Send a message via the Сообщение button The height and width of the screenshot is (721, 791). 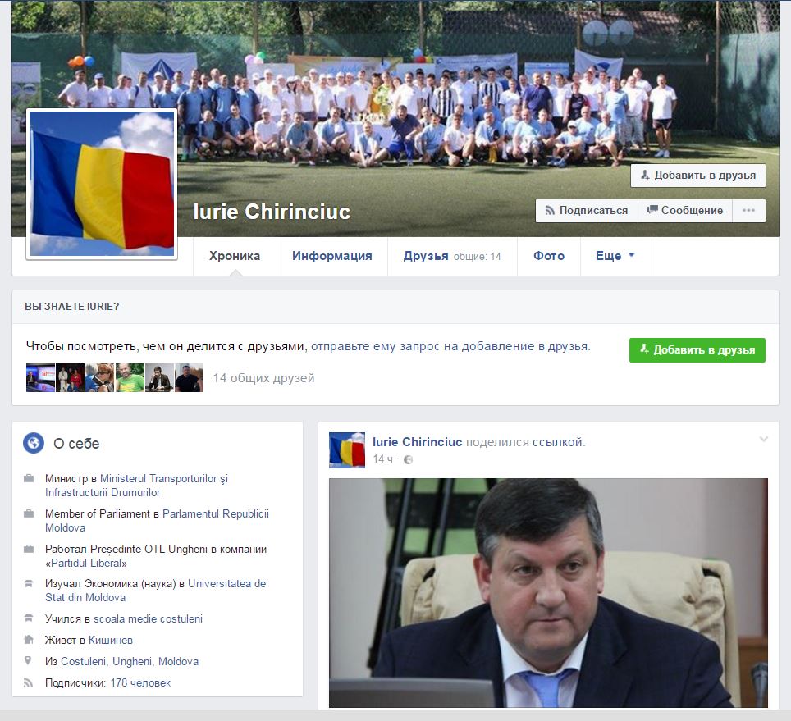click(685, 211)
